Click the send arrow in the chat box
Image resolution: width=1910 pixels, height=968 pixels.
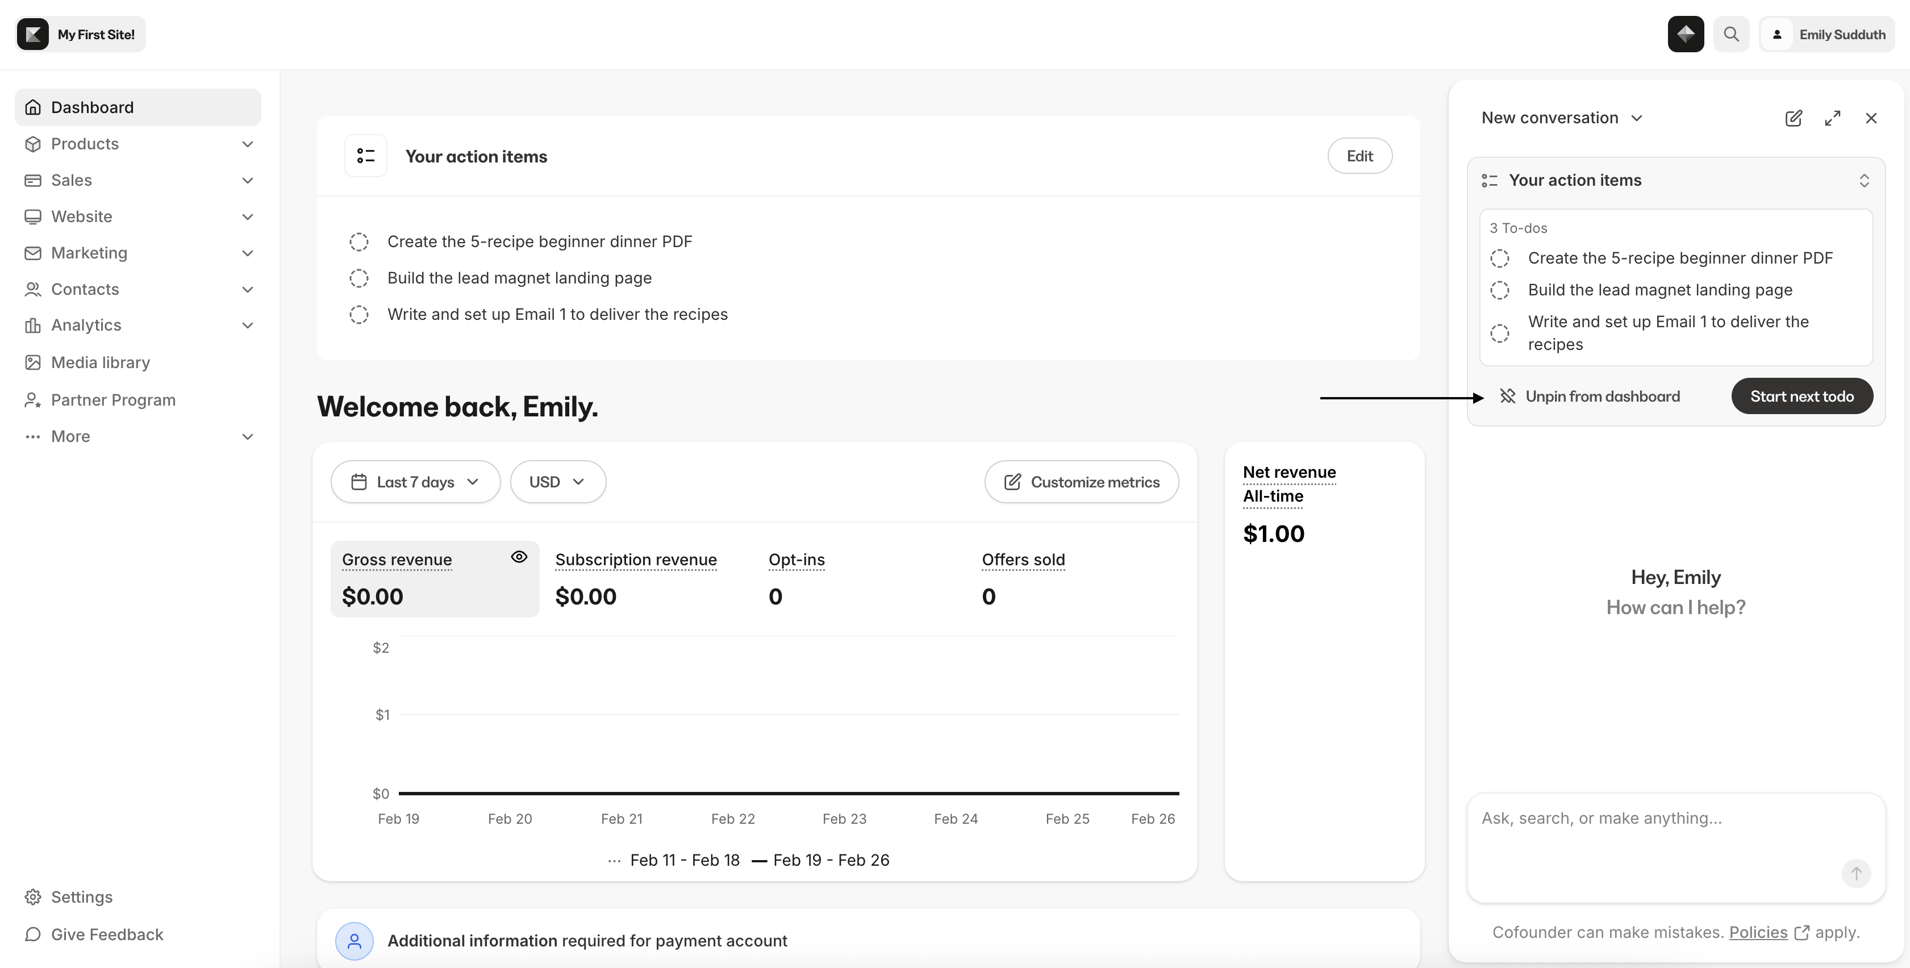point(1856,873)
